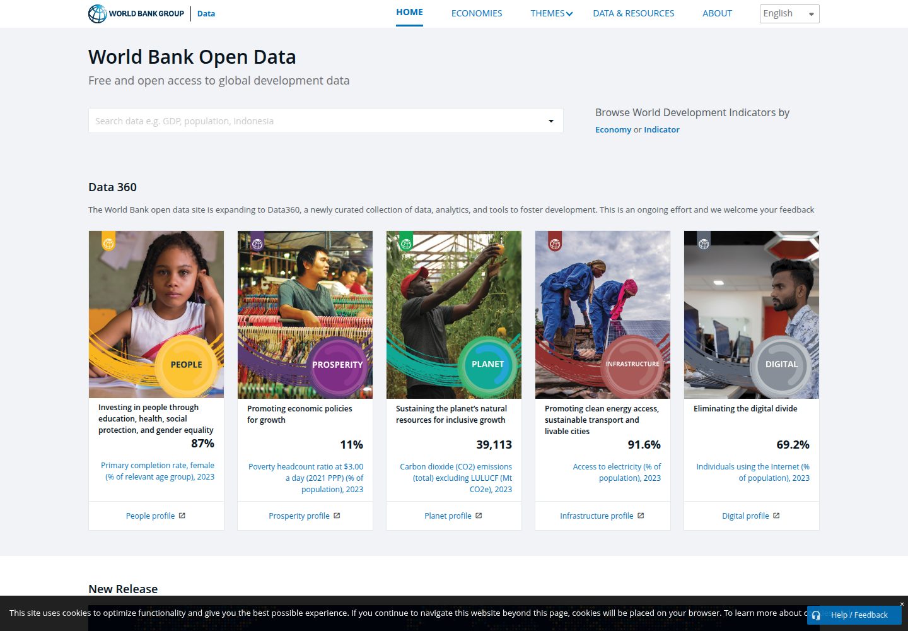
Task: Click the 69.2% value on Digital card
Action: tap(793, 445)
